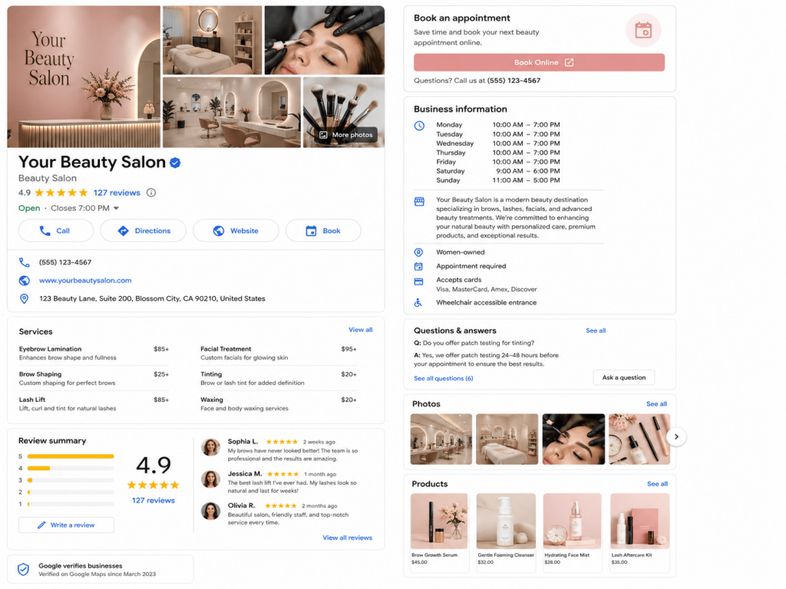
Task: Click the Directions button
Action: pos(144,231)
